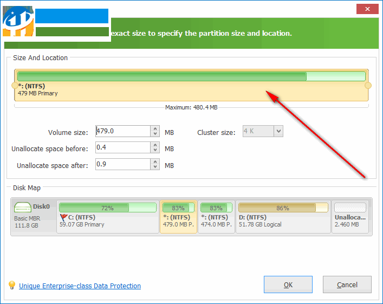Click the 86% usage bar of D:

(x=283, y=208)
